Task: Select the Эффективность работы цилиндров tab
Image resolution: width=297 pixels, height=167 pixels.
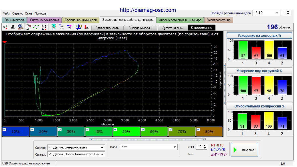Action: point(128,20)
